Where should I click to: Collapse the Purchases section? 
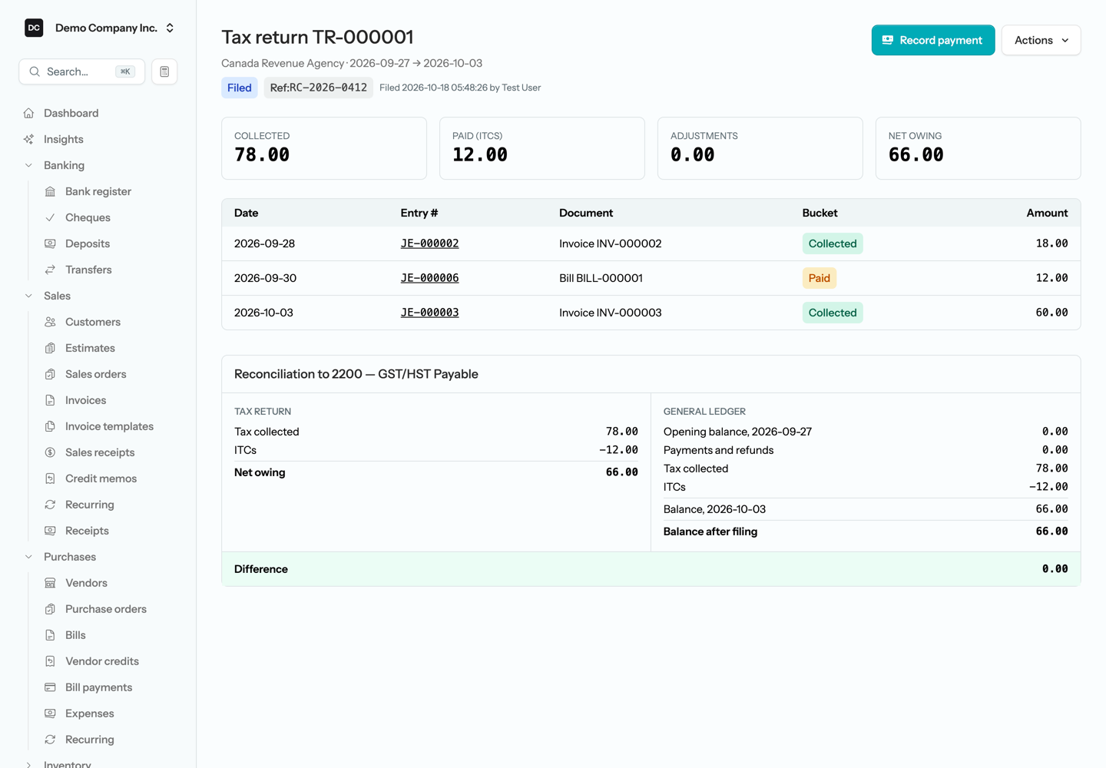(x=28, y=557)
